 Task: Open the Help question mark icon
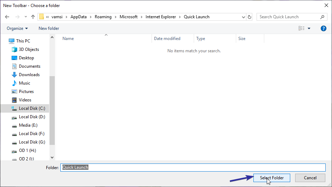click(323, 28)
